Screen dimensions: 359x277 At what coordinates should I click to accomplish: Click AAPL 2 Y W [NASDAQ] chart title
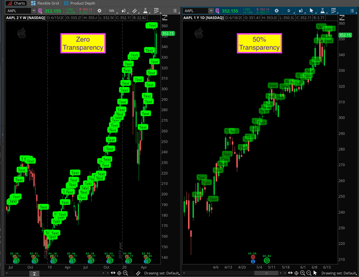pos(26,18)
